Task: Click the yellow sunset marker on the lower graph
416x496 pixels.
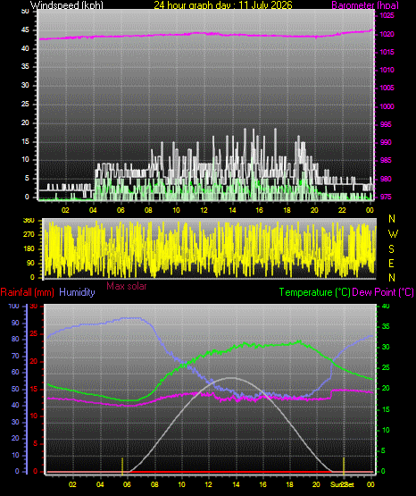Action: (344, 466)
